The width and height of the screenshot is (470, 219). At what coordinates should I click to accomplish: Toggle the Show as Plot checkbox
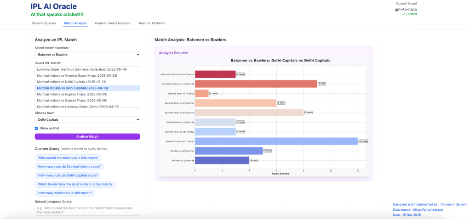coord(37,128)
